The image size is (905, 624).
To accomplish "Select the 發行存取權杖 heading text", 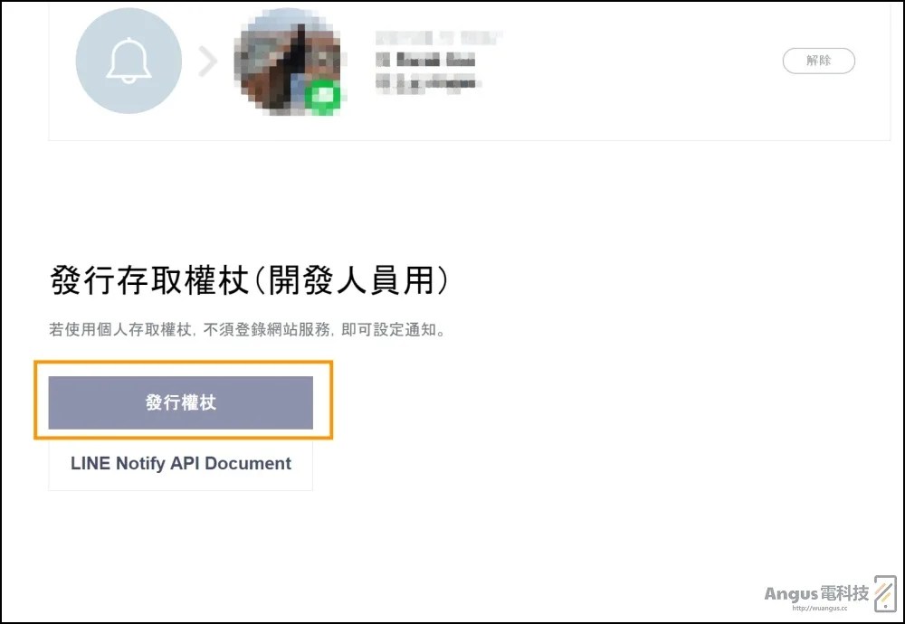I will point(149,280).
